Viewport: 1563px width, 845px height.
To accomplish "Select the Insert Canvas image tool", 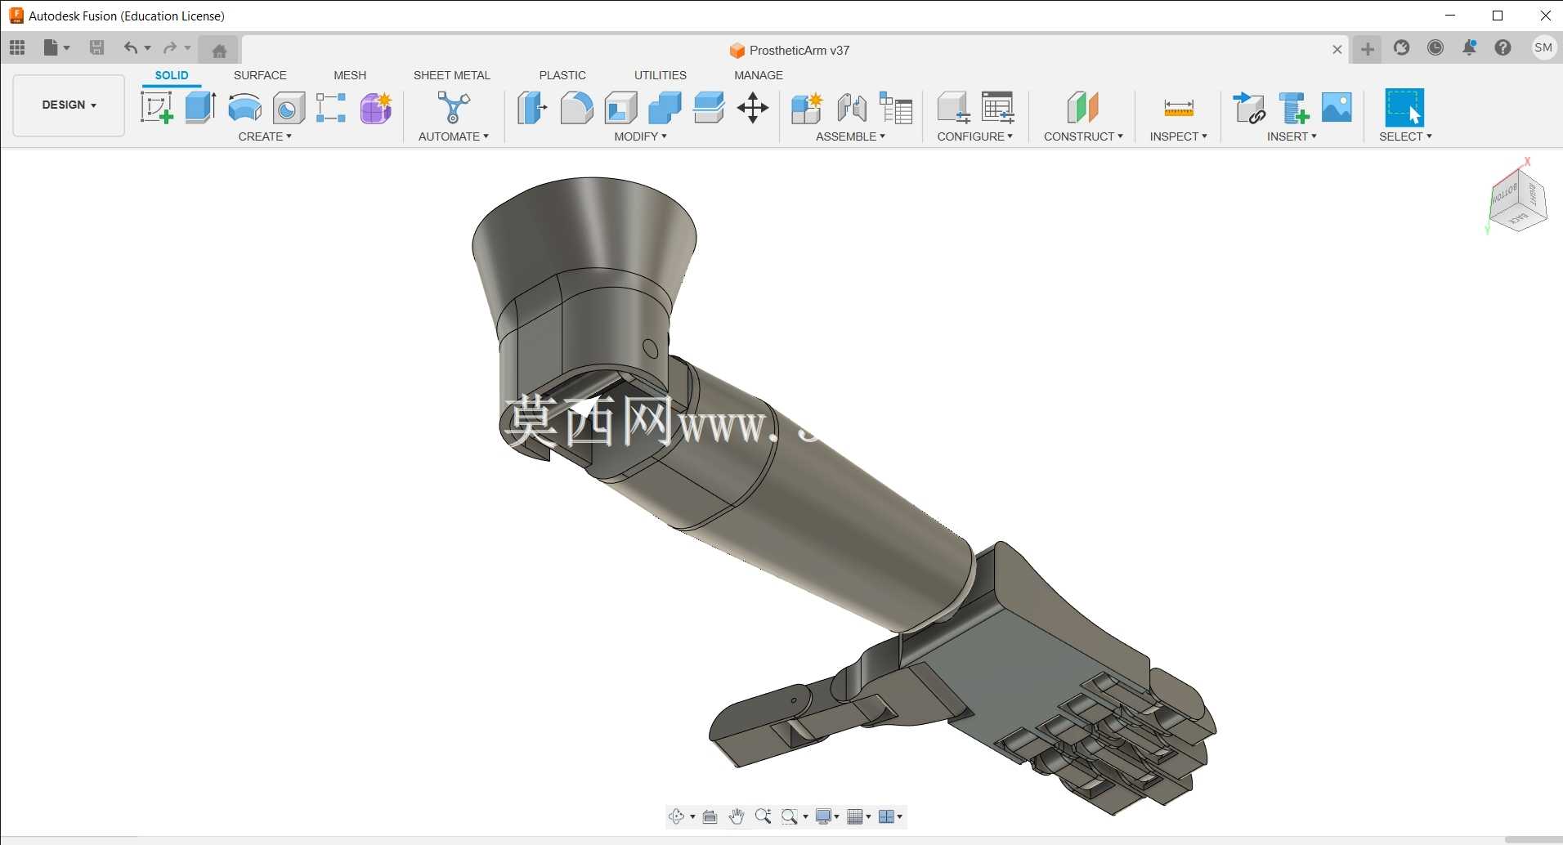I will [x=1337, y=107].
